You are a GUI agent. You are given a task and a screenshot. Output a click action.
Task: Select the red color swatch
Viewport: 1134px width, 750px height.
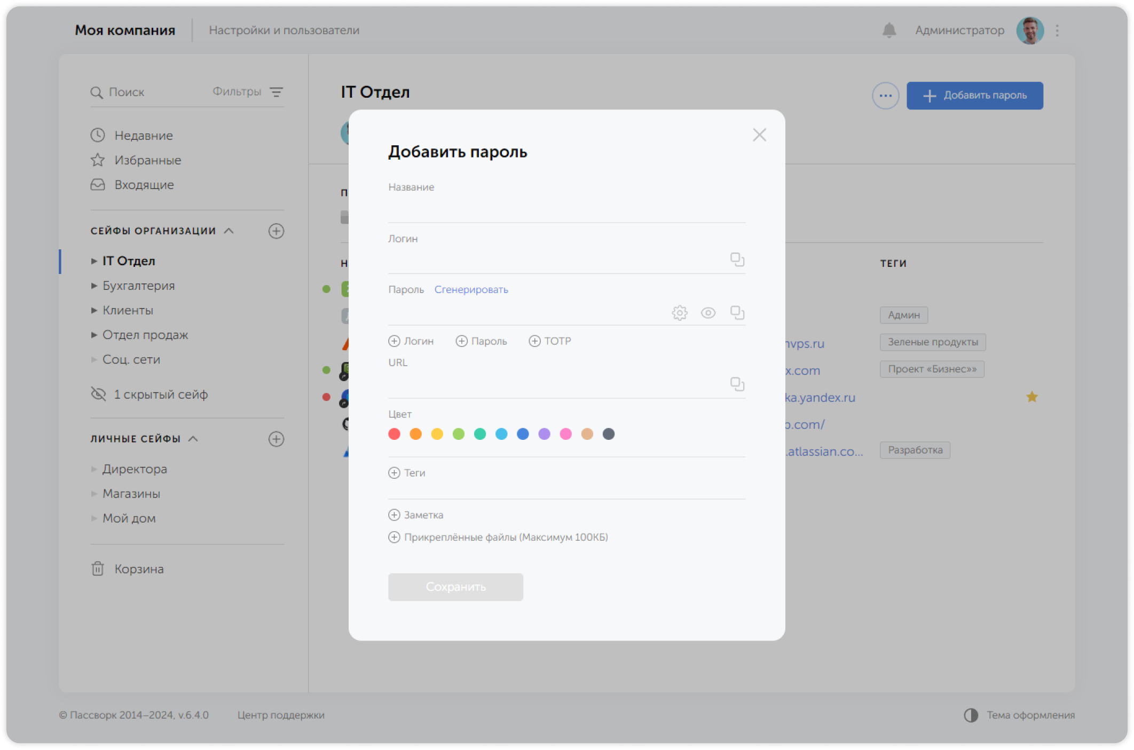click(x=394, y=434)
